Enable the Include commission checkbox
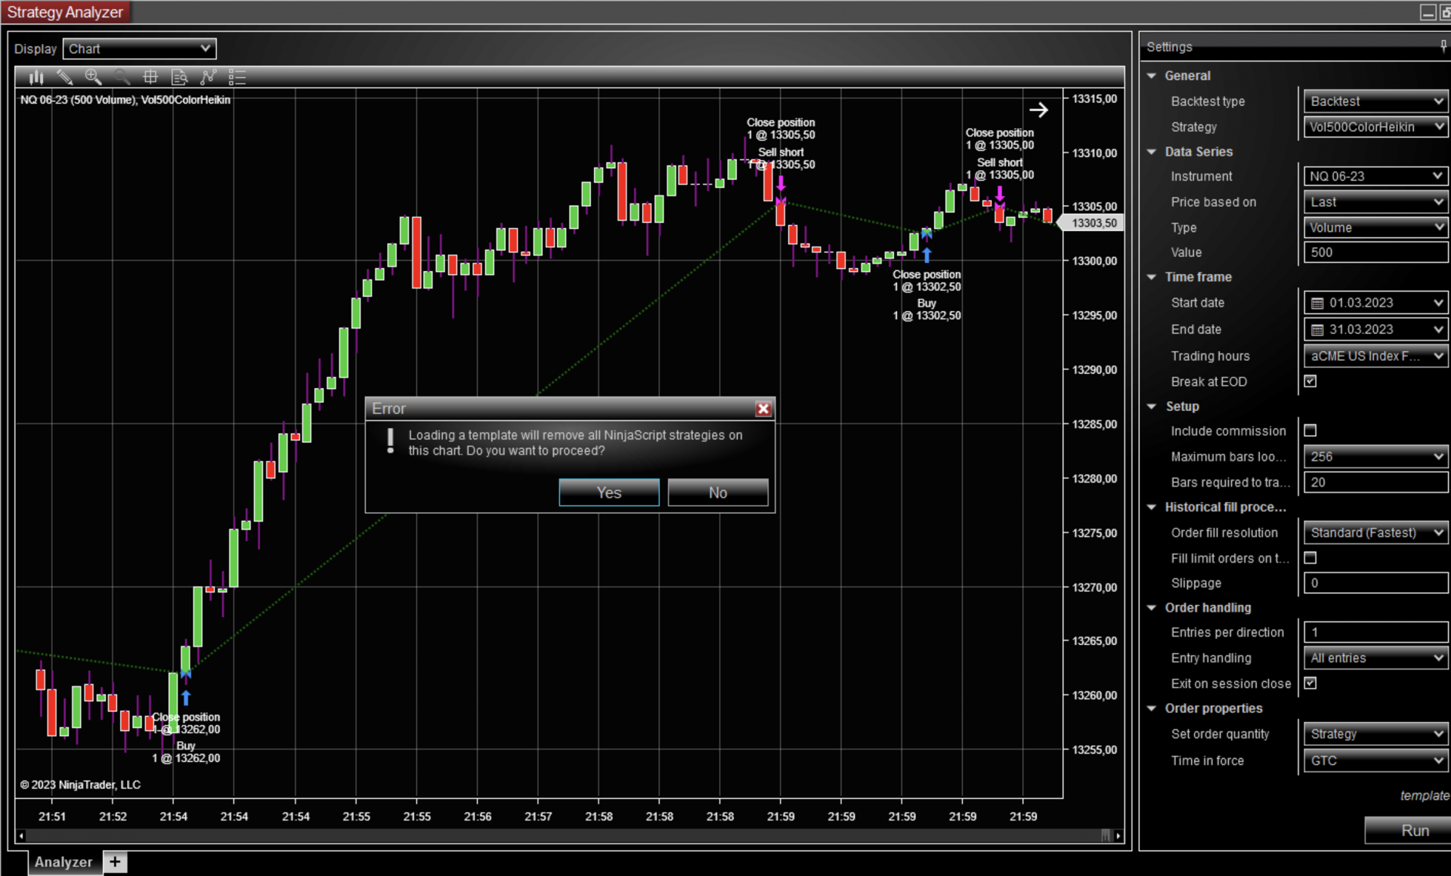The image size is (1451, 876). tap(1310, 430)
